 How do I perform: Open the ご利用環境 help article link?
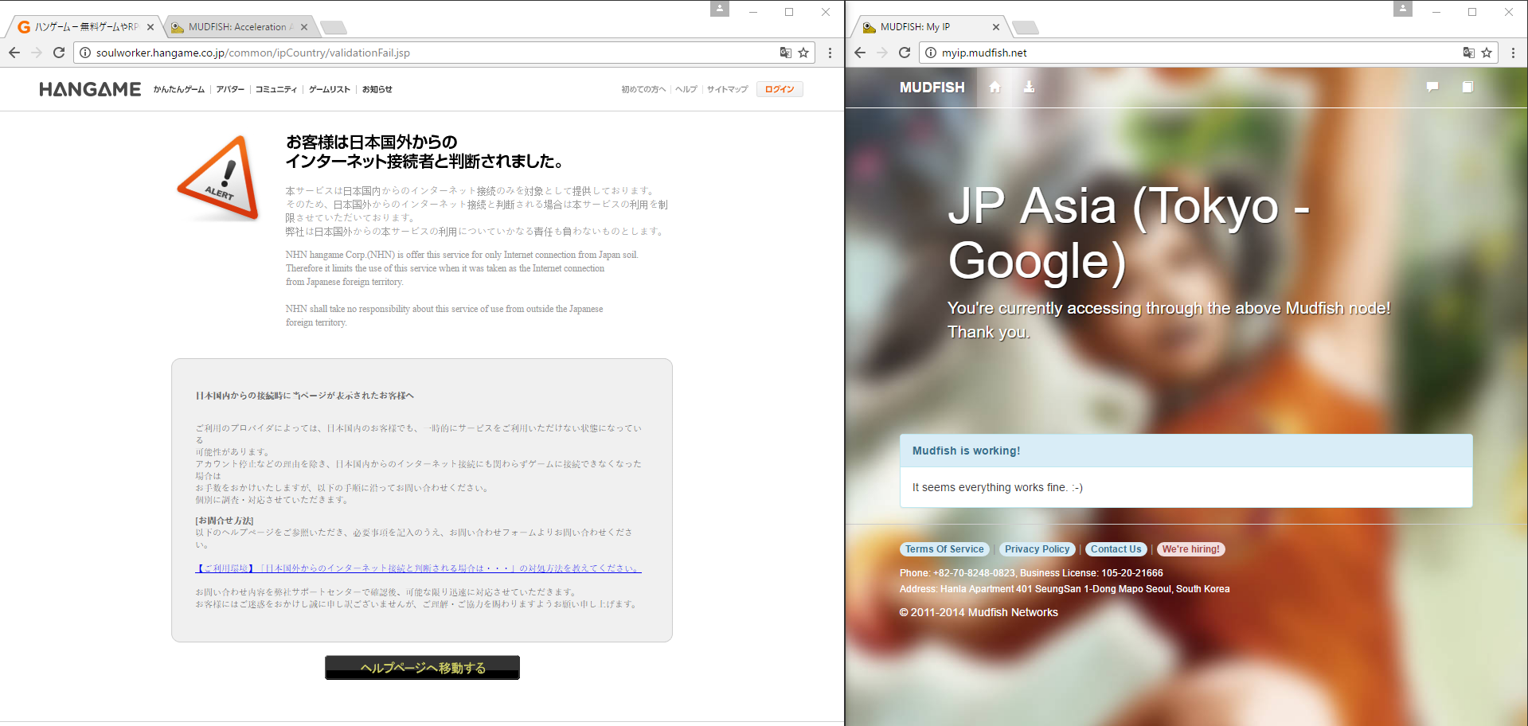point(419,568)
